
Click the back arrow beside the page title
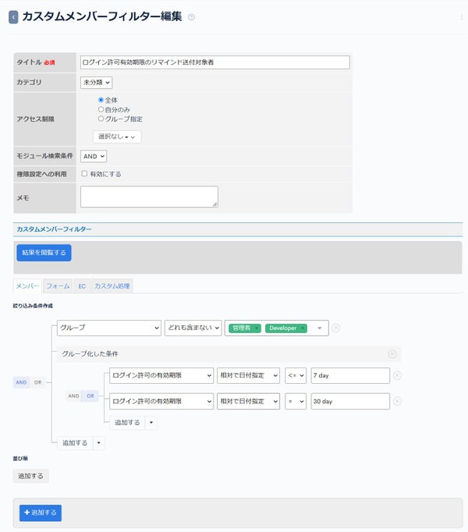tap(13, 17)
